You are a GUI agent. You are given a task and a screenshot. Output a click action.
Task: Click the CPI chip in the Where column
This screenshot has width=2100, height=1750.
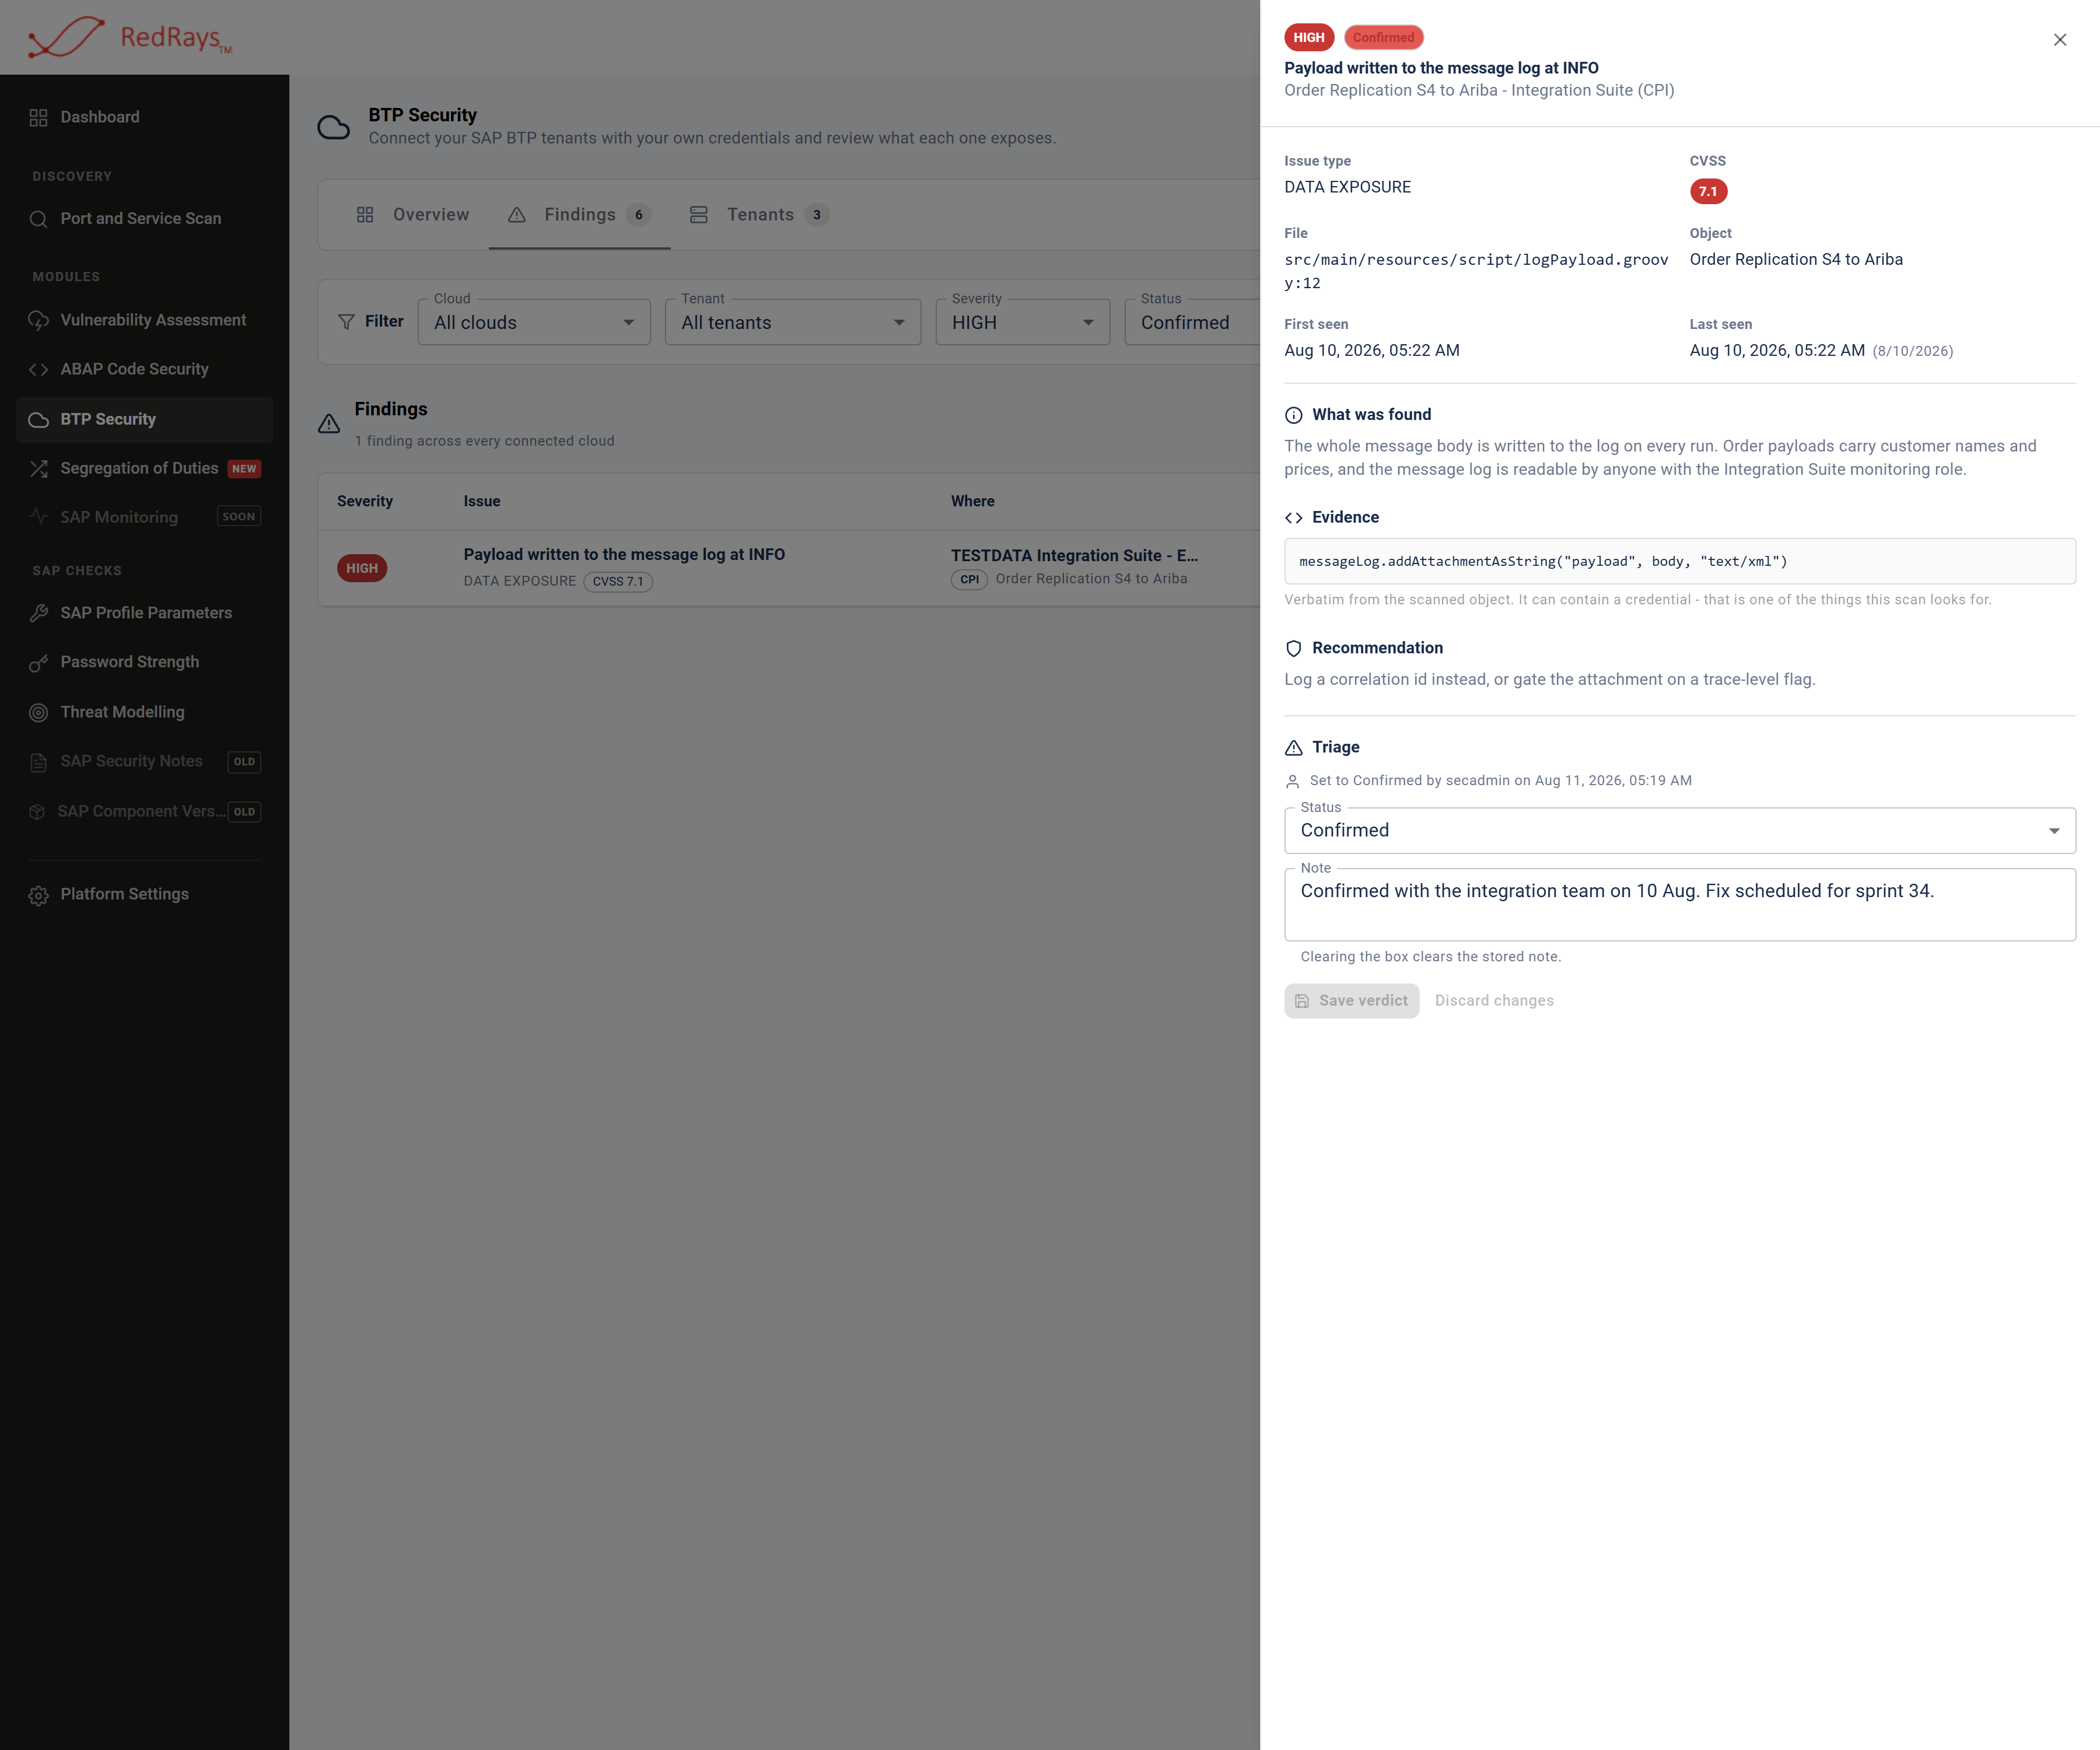969,580
